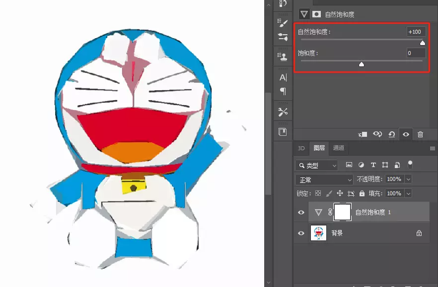The image size is (438, 287).
Task: Select the layer mask thumbnail of 自然饱和度 1
Action: click(343, 212)
